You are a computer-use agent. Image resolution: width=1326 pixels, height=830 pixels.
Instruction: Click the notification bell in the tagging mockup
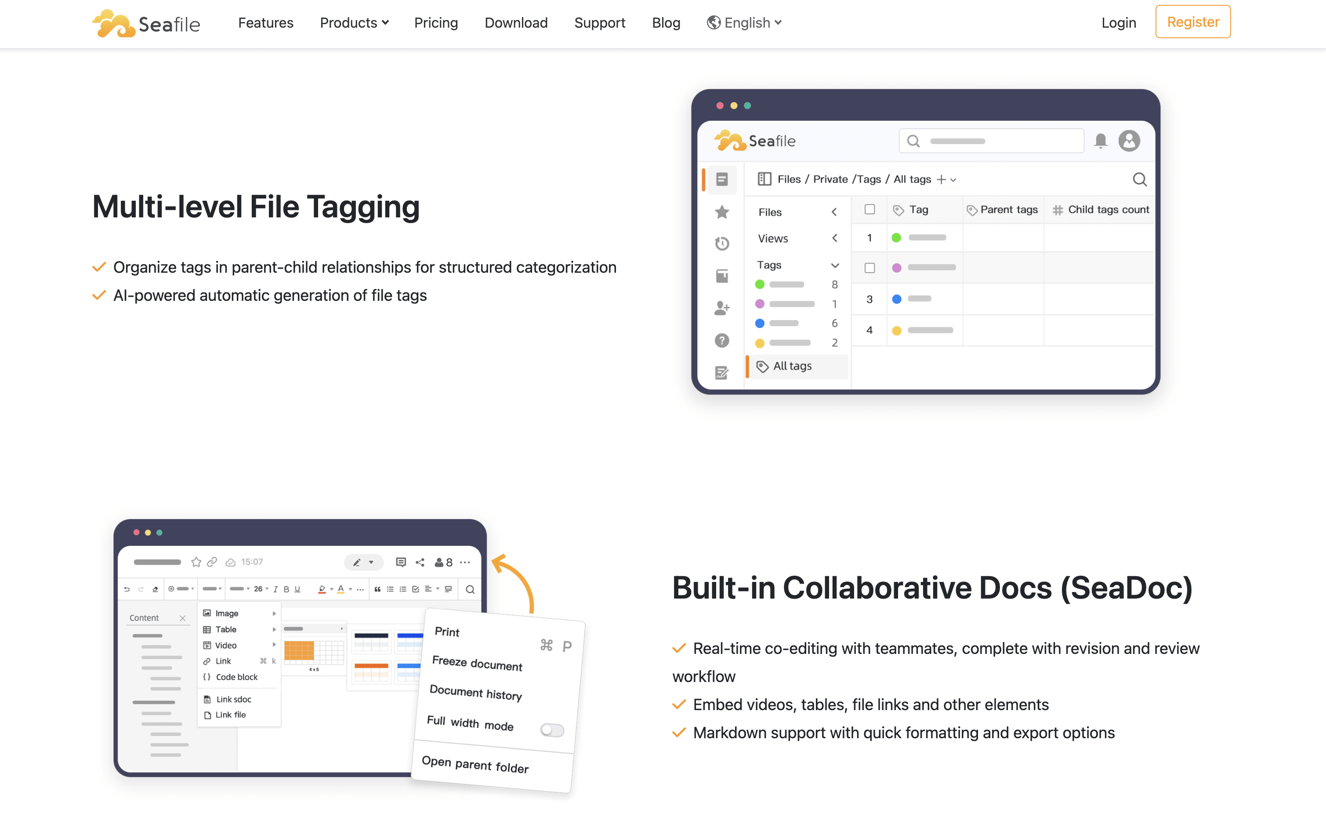[1100, 141]
